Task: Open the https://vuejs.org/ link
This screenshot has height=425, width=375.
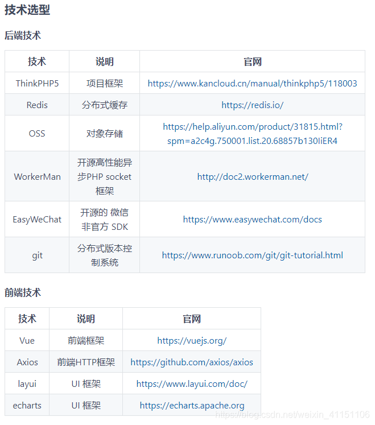Action: [x=192, y=341]
